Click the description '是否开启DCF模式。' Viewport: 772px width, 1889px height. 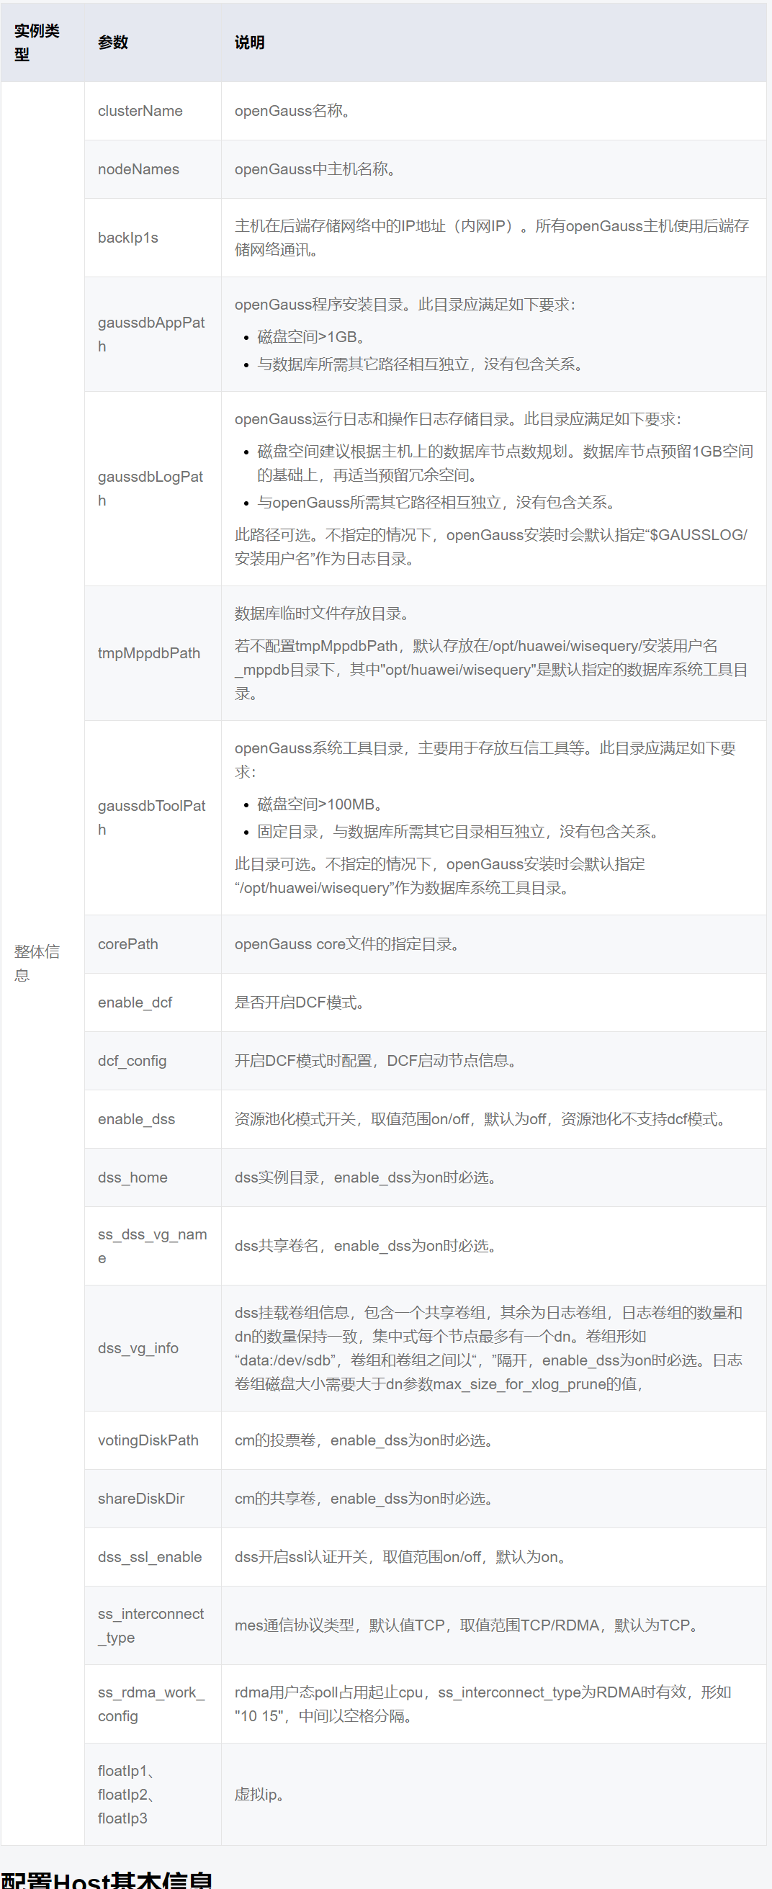(x=302, y=1002)
